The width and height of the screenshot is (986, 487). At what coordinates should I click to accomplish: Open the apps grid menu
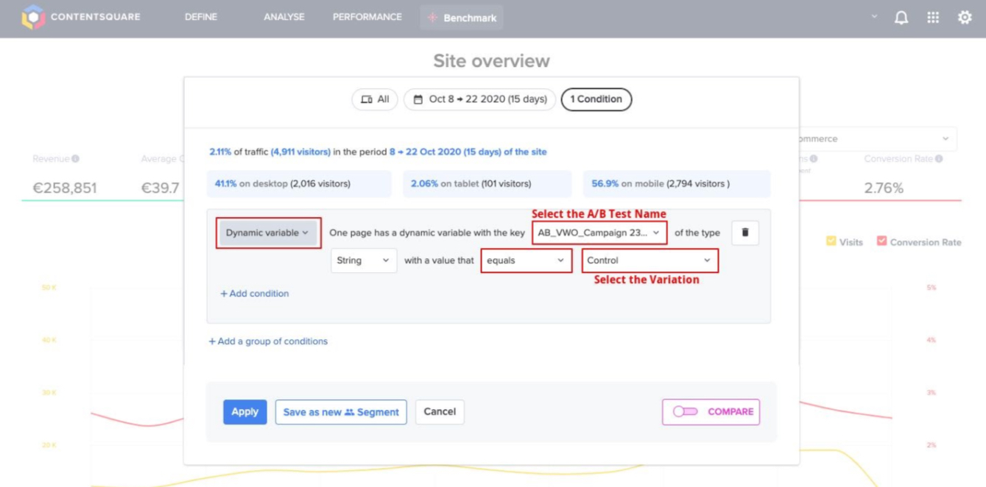[x=933, y=18]
